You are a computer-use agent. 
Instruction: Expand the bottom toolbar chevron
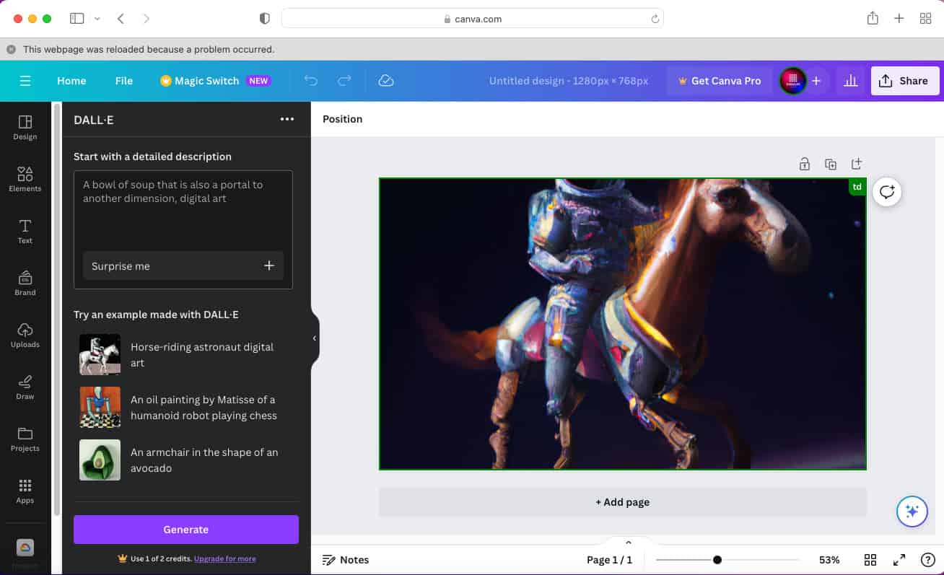[x=628, y=542]
